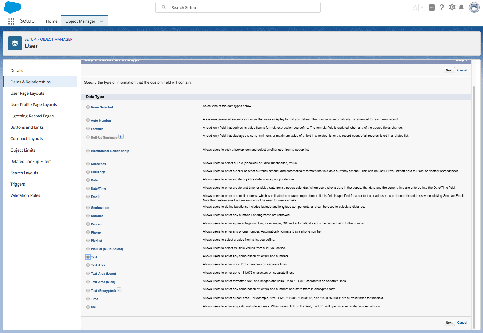Select the Text Area radio button

88,265
